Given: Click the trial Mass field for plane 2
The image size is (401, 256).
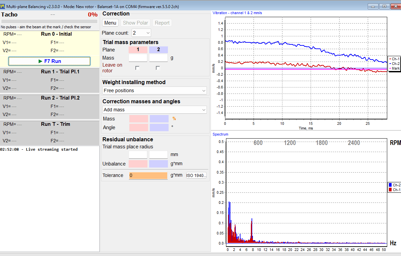Looking at the screenshot, I should (x=158, y=58).
